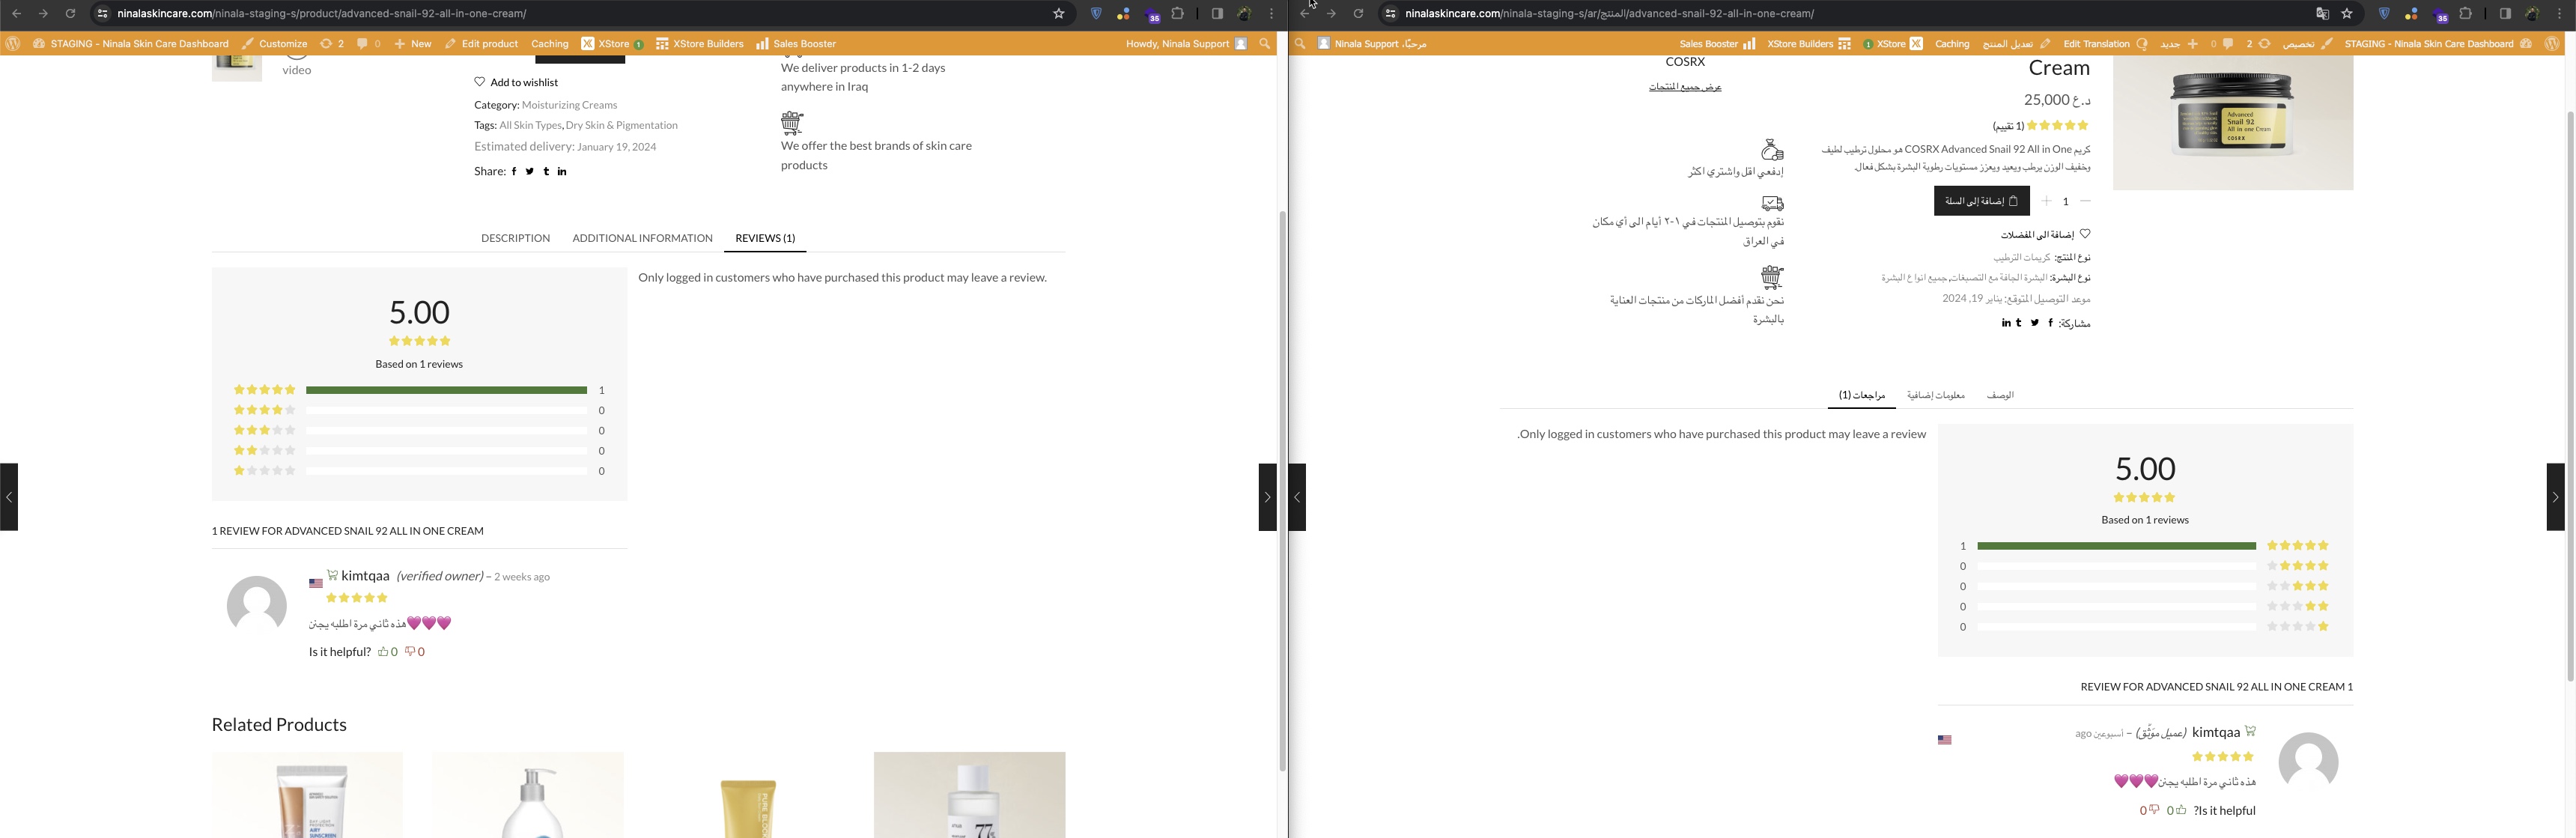Click the wishlist heart in right Arabic window
Image resolution: width=2576 pixels, height=838 pixels.
coord(2085,234)
